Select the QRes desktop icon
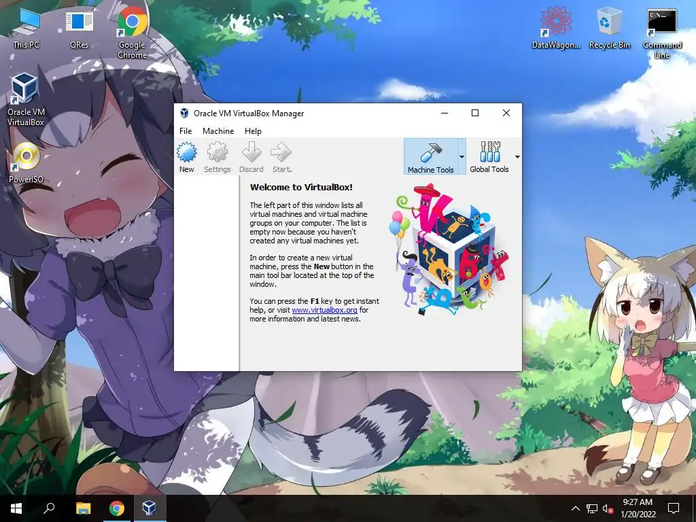The height and width of the screenshot is (522, 696). click(79, 29)
